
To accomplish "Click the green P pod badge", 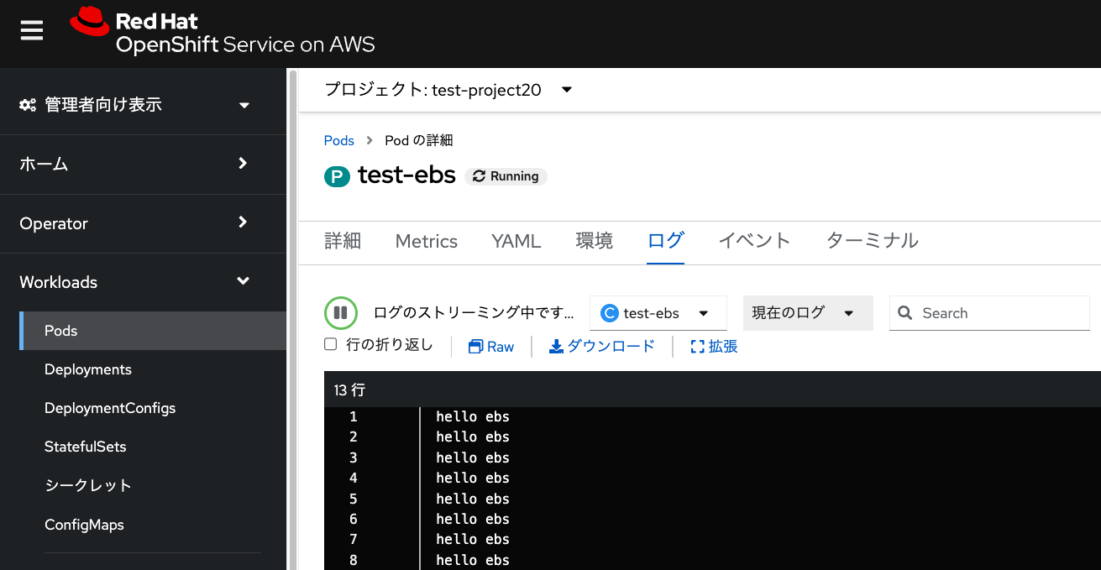I will click(x=337, y=176).
